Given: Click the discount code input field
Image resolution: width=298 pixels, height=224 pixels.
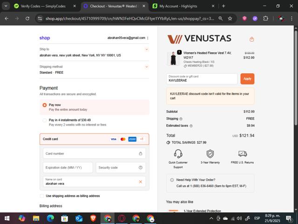Looking at the screenshot, I should point(202,79).
